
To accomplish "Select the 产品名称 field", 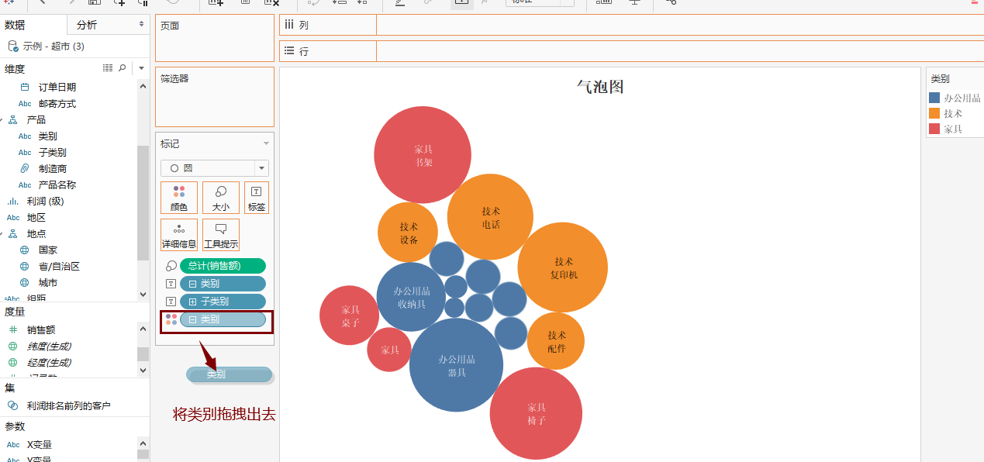I will [57, 184].
